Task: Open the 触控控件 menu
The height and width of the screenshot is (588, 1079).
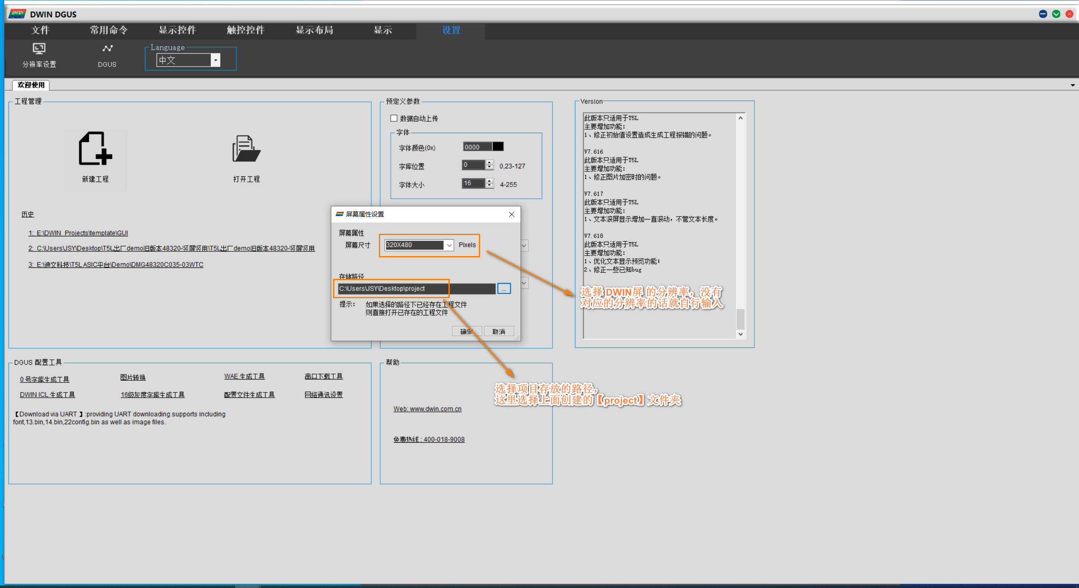Action: [x=246, y=30]
